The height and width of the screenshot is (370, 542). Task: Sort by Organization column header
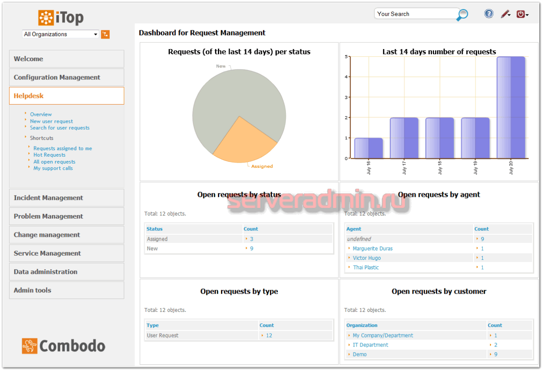pyautogui.click(x=362, y=325)
